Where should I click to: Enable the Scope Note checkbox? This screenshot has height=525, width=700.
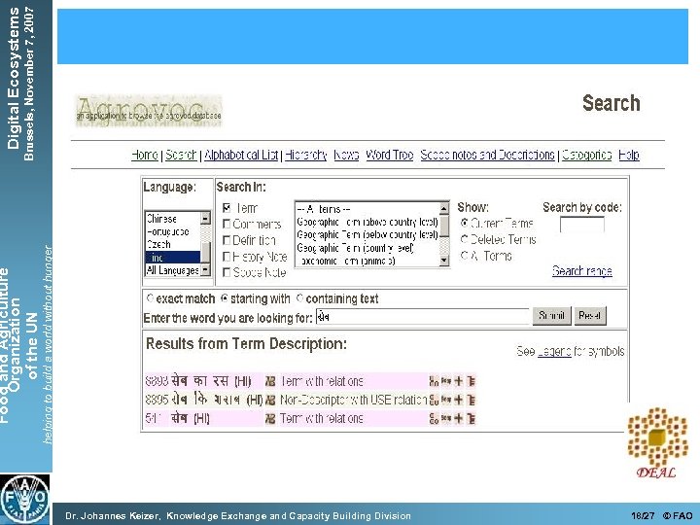227,272
